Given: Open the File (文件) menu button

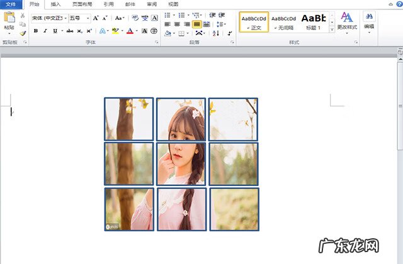Looking at the screenshot, I should click(11, 4).
